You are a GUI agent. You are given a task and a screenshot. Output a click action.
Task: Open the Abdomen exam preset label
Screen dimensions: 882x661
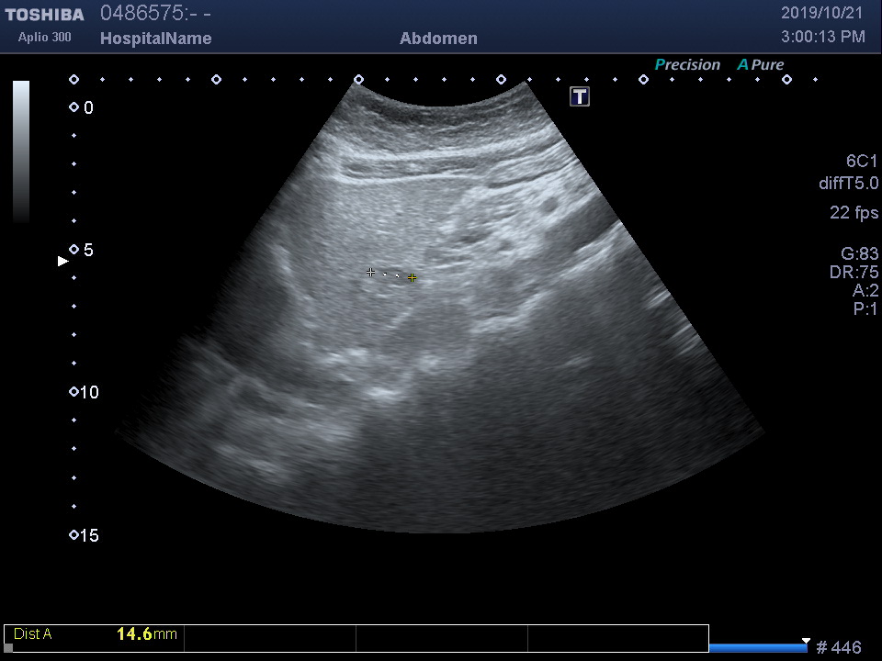click(438, 39)
